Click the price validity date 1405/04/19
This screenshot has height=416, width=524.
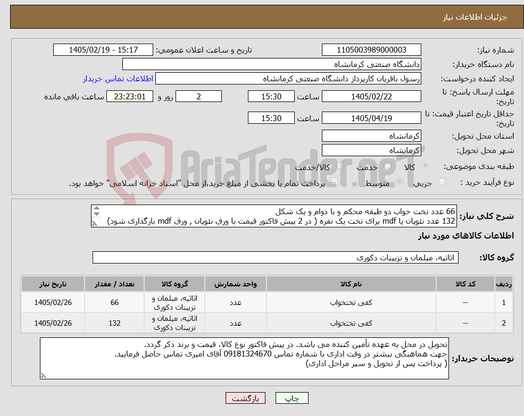[371, 118]
